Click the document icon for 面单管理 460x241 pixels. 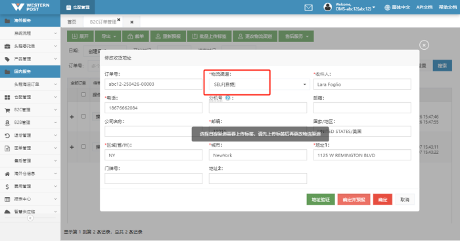7,148
